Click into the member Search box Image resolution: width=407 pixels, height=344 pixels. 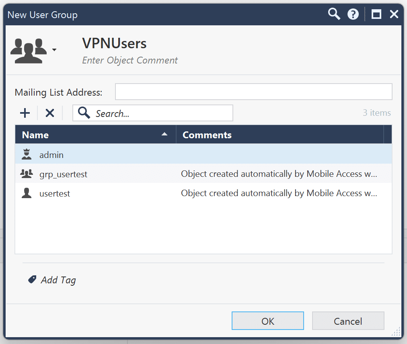tap(161, 113)
